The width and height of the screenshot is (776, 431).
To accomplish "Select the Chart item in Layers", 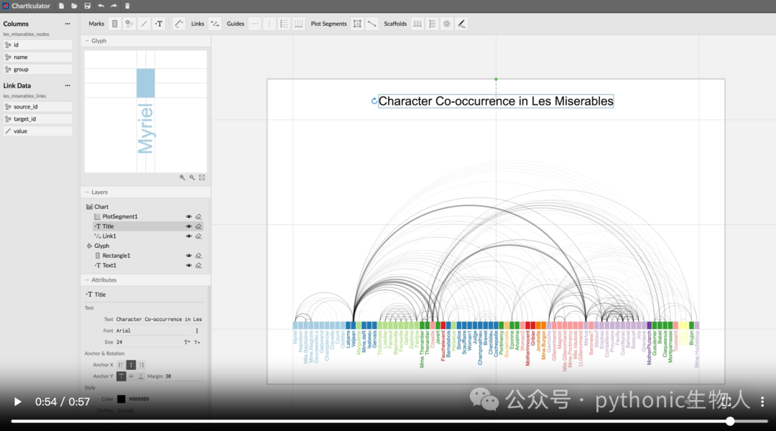I will (98, 207).
